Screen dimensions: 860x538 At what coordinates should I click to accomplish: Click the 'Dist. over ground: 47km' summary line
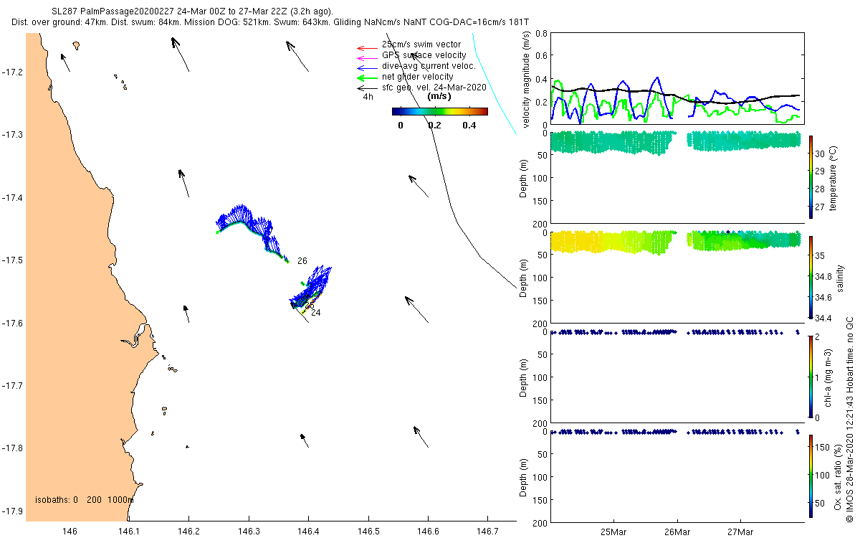coord(271,23)
